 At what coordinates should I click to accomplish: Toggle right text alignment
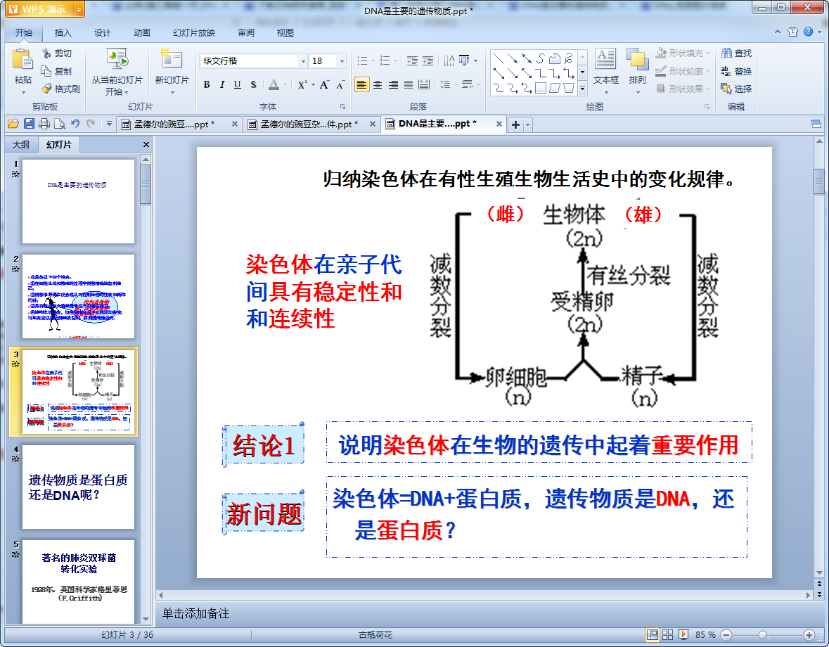[393, 84]
